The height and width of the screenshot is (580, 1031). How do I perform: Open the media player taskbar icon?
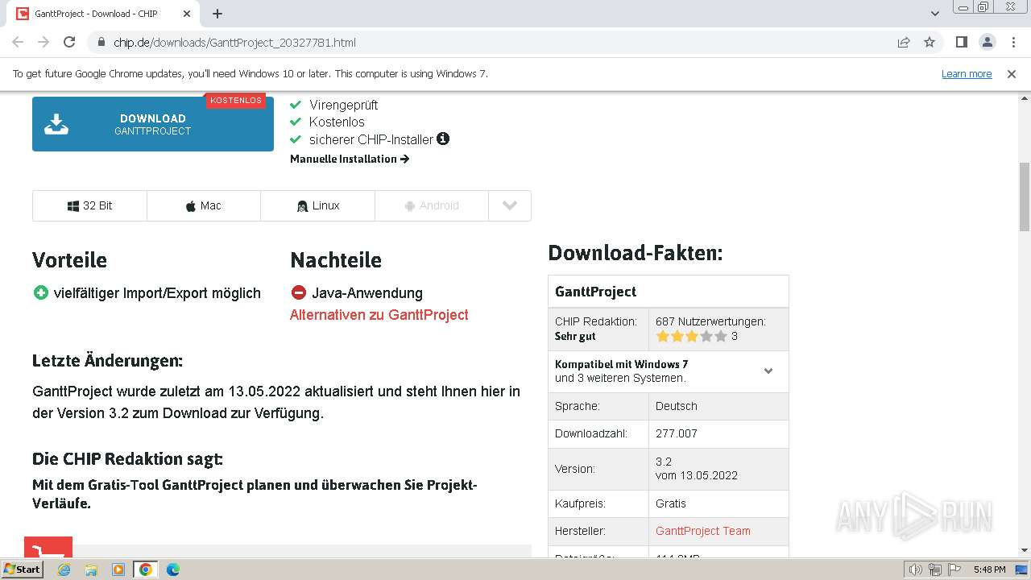point(118,570)
